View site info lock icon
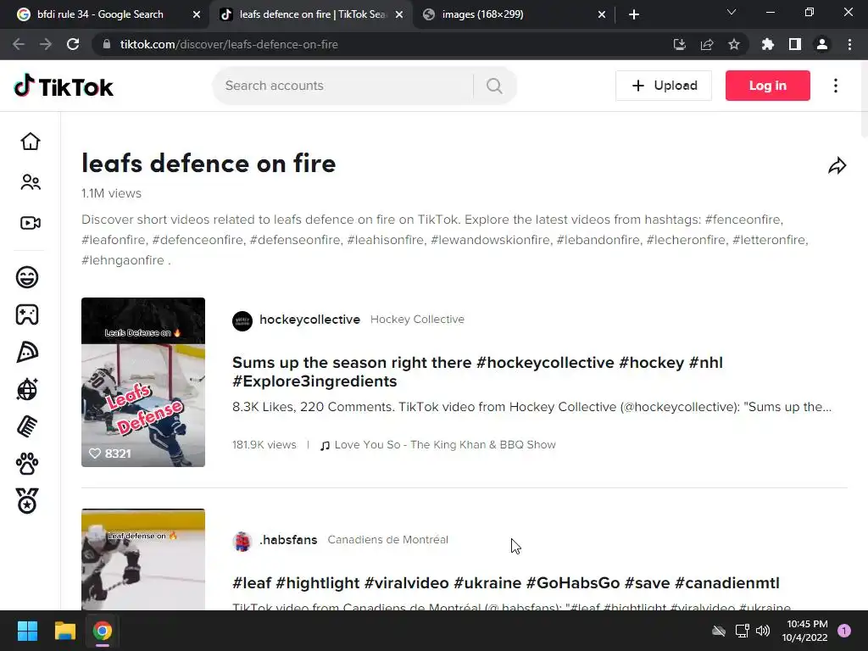Screen dimensions: 868x651 pyautogui.click(x=107, y=44)
